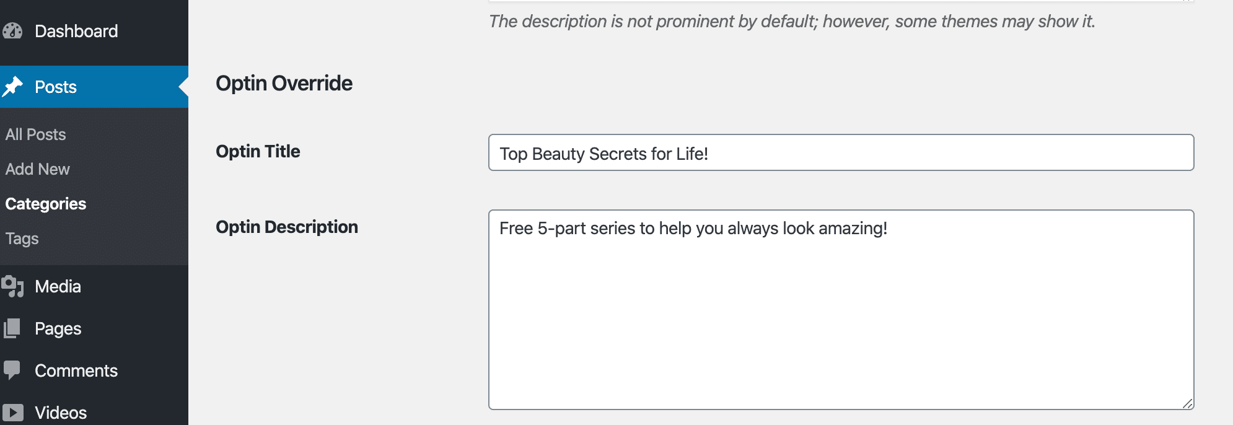Open Categories submenu item
The image size is (1233, 425).
tap(45, 204)
